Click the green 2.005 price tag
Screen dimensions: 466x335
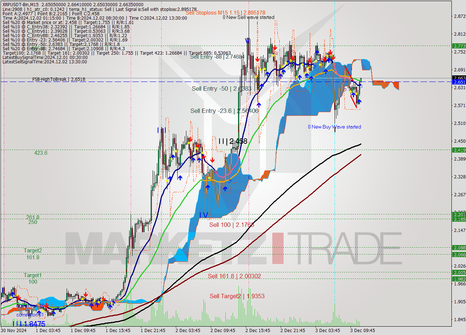[x=459, y=272]
